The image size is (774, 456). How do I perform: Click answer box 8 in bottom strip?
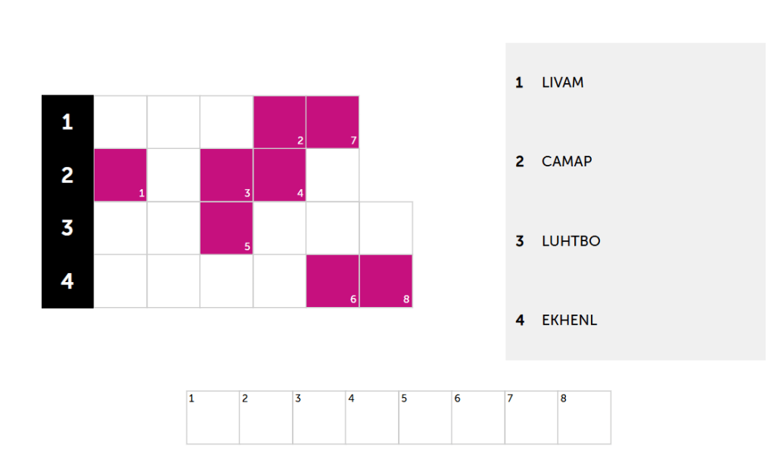pyautogui.click(x=584, y=417)
